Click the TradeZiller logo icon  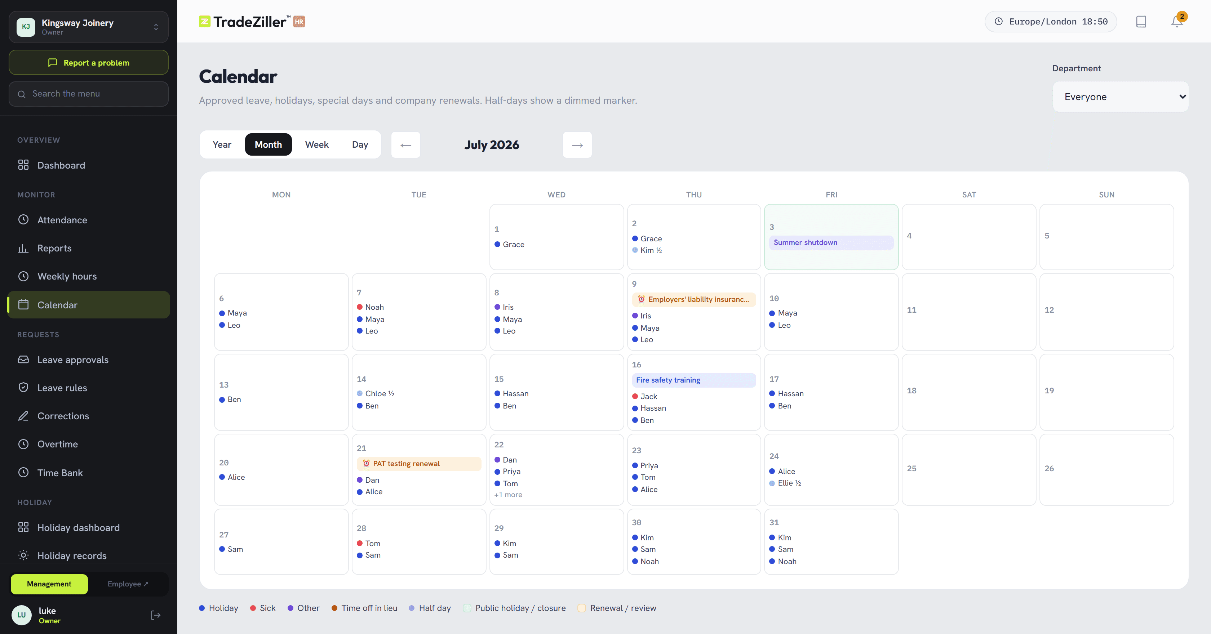tap(204, 22)
